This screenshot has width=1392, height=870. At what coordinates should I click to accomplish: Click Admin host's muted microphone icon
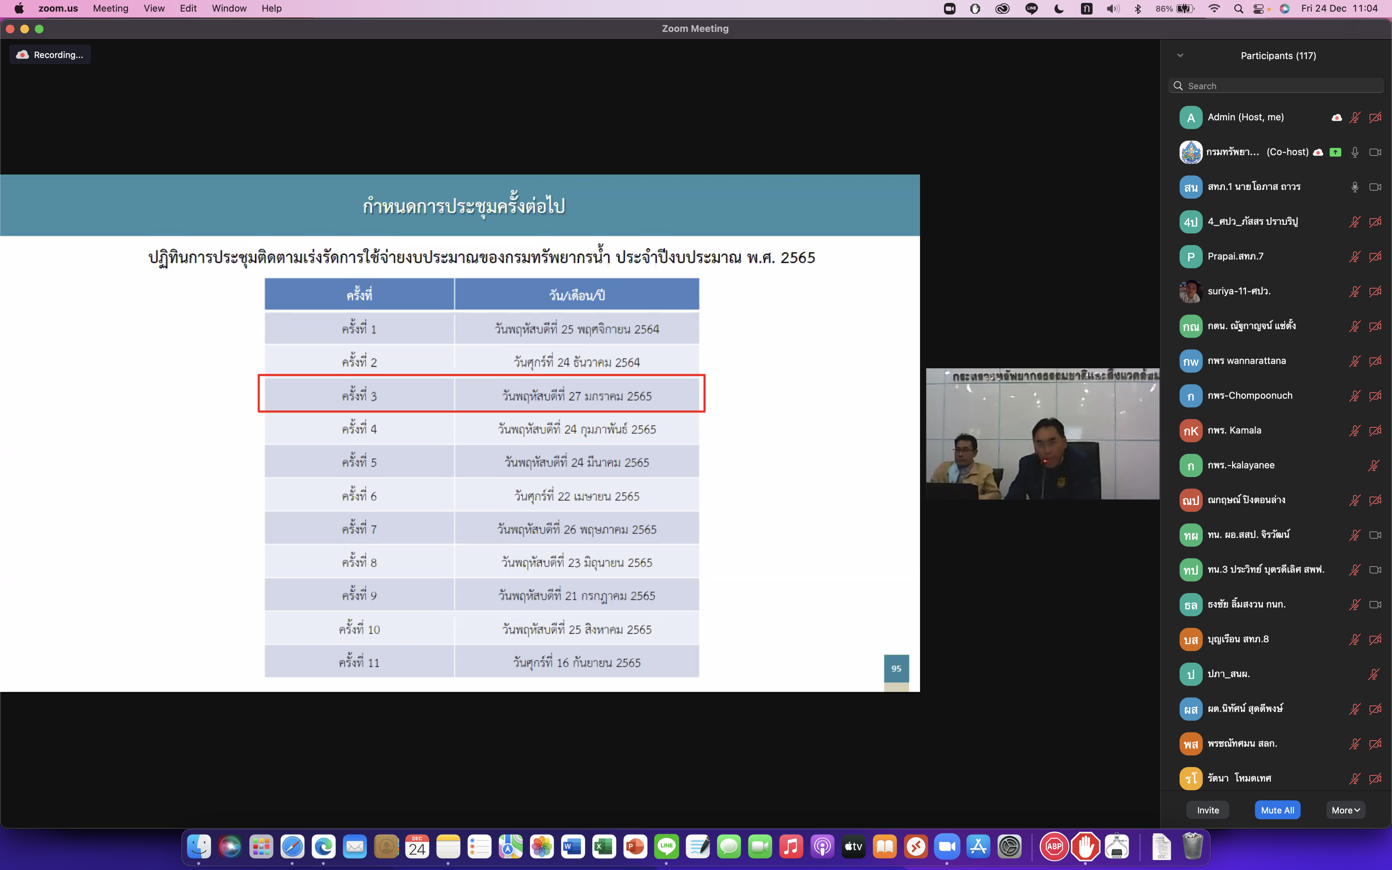pyautogui.click(x=1355, y=117)
